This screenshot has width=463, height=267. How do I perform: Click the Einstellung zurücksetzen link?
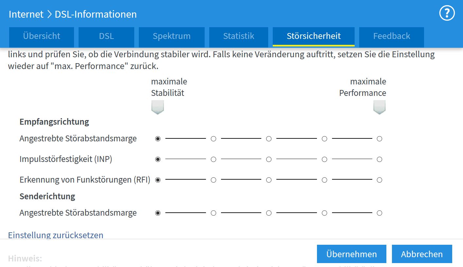pyautogui.click(x=56, y=235)
